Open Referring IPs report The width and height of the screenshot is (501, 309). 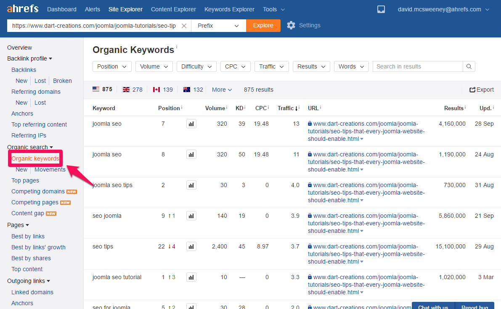click(x=29, y=135)
